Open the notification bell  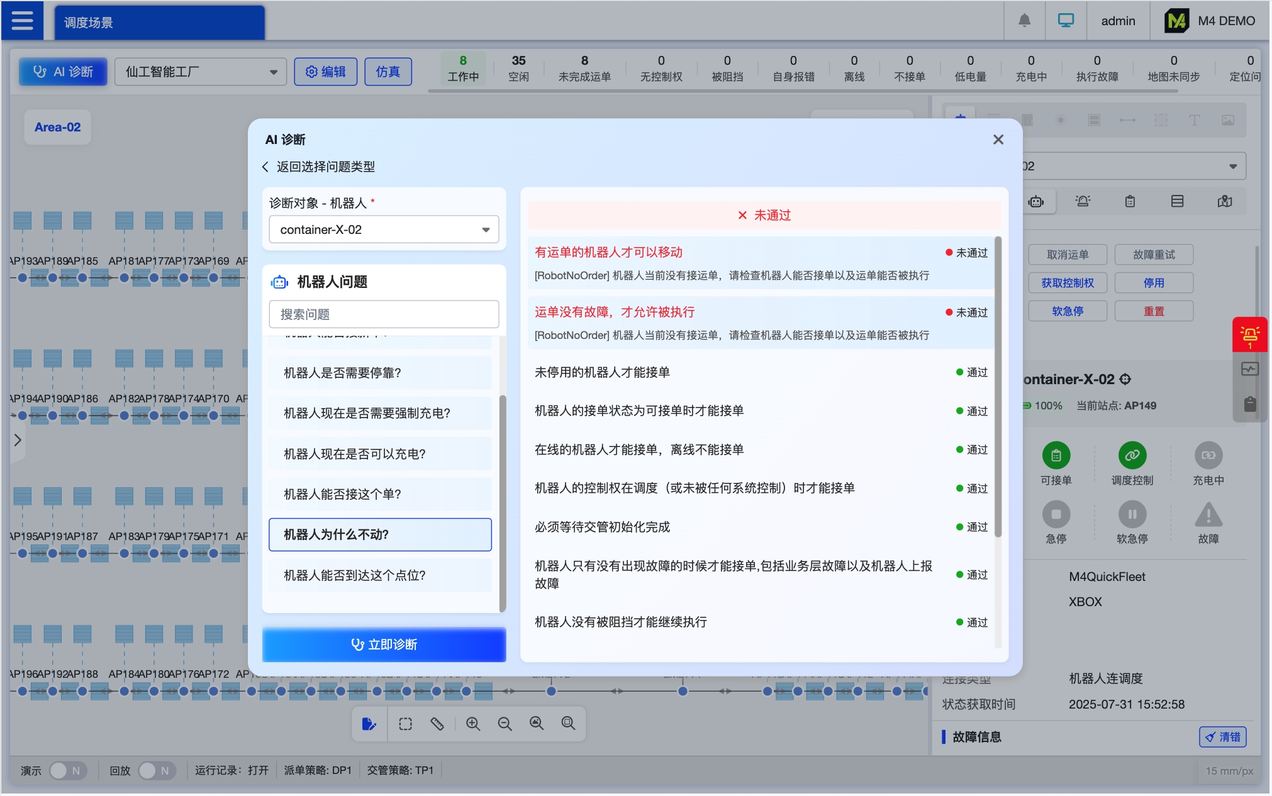[1024, 21]
